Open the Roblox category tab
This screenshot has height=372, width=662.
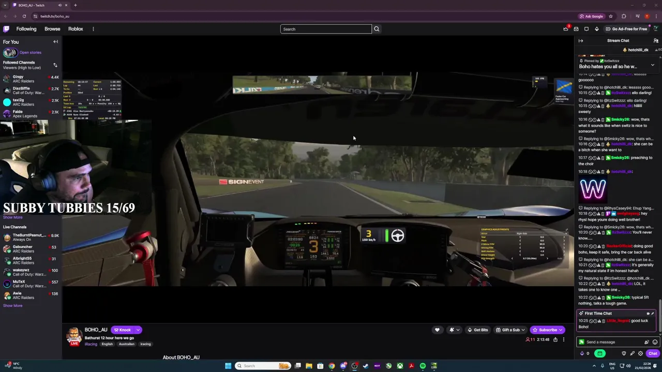[76, 29]
